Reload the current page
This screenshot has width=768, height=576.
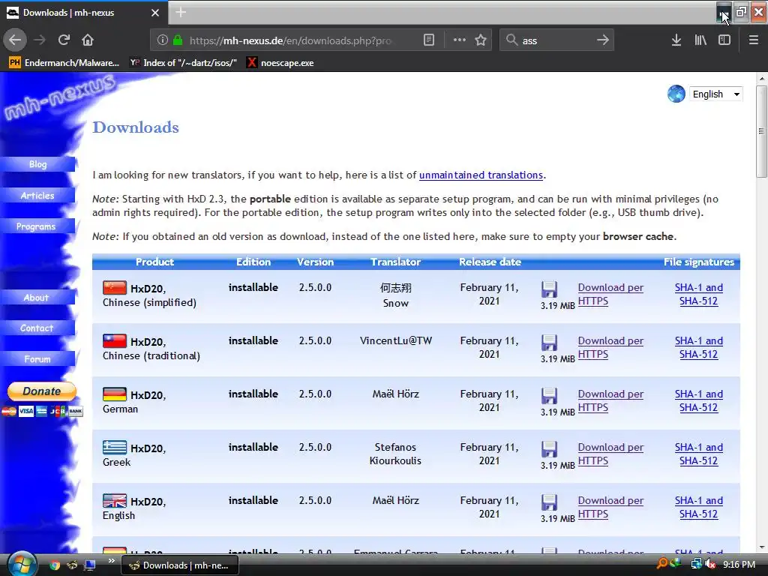pyautogui.click(x=64, y=40)
